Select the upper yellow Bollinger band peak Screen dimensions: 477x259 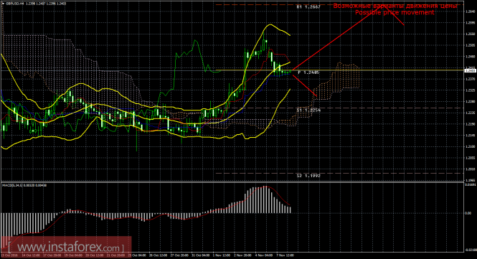tap(270, 25)
